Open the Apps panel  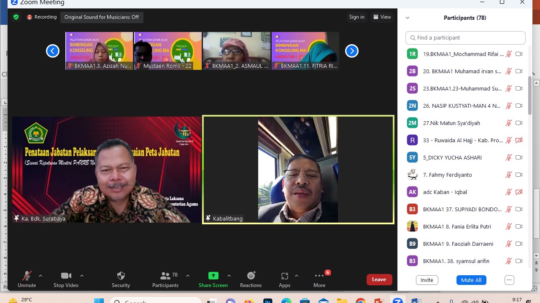[x=284, y=279]
